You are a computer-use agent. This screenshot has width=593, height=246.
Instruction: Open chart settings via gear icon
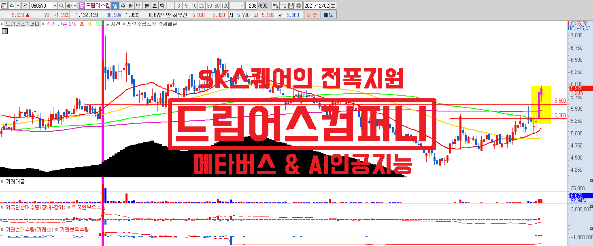(x=299, y=6)
